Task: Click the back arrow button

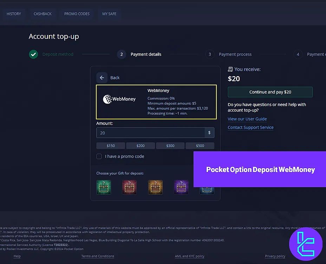Action: (102, 78)
